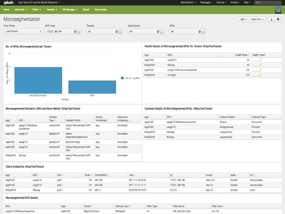Select the NilayTestTenant bar in chart
The height and width of the screenshot is (214, 285).
[x=38, y=80]
